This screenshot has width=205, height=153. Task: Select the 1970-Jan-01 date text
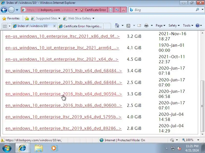pyautogui.click(x=171, y=45)
